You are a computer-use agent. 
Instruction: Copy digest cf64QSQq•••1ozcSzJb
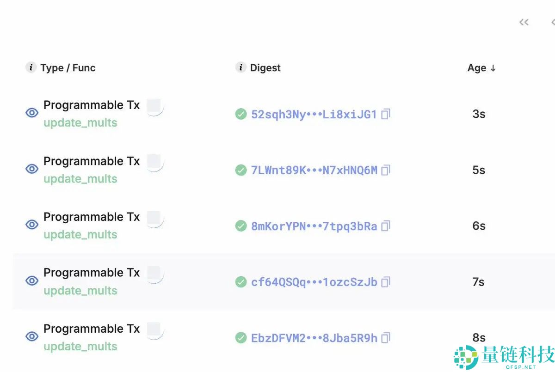(386, 282)
